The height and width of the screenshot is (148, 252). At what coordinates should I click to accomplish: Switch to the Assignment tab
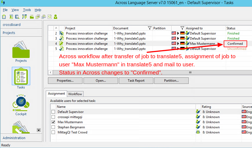pos(56,94)
